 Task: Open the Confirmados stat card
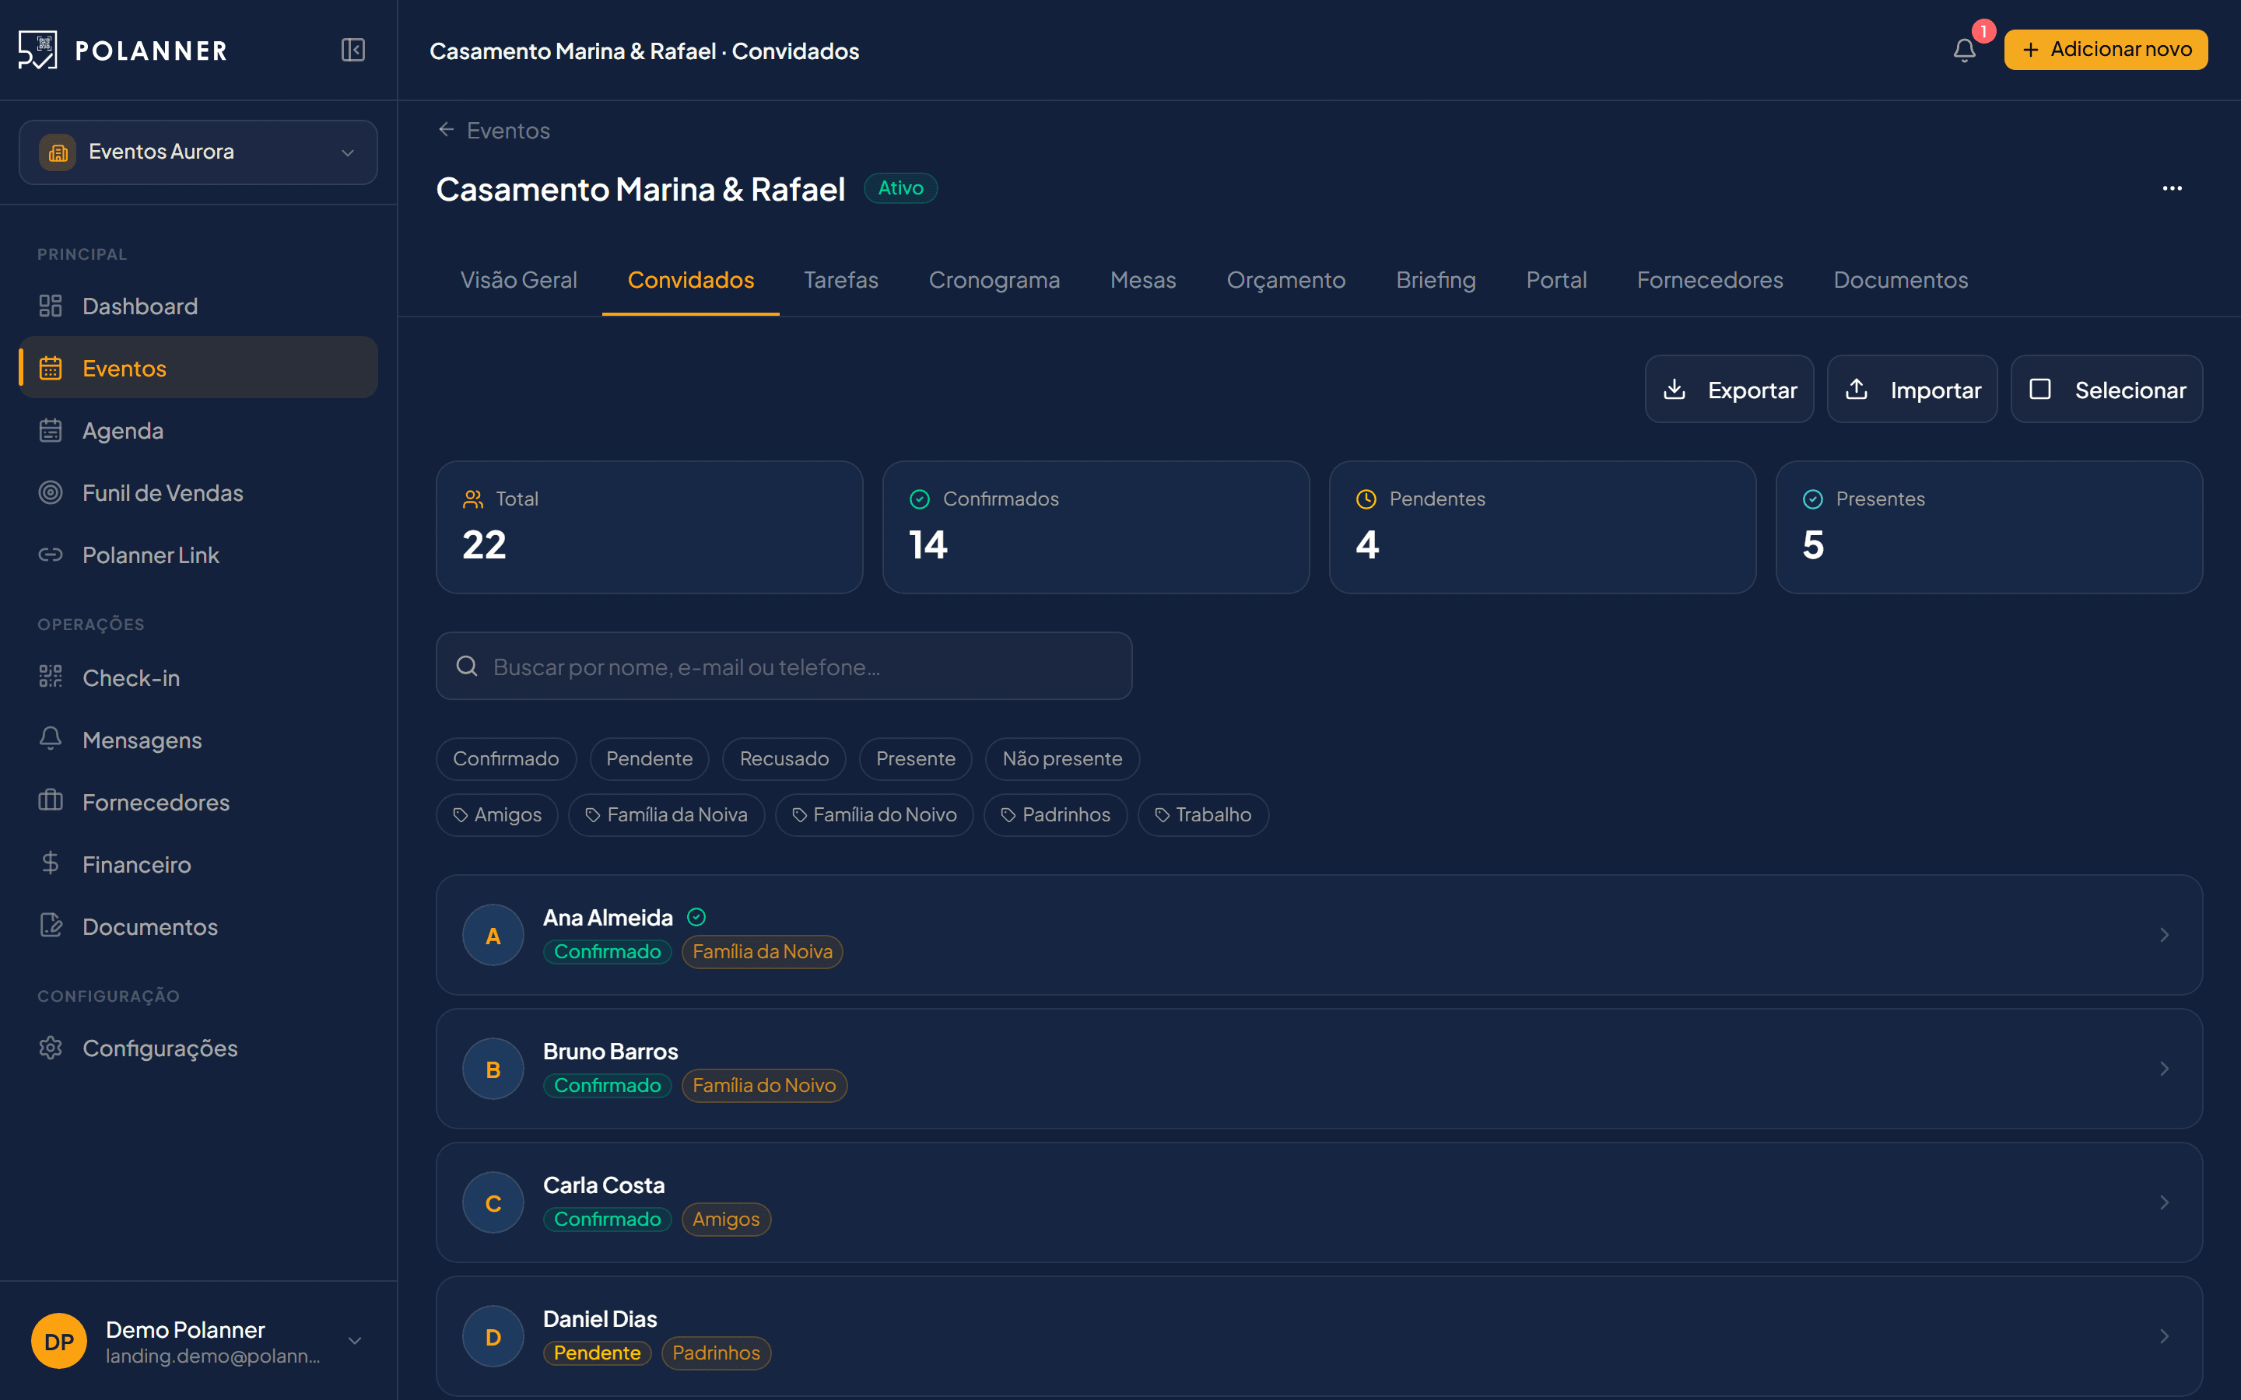(x=1096, y=528)
